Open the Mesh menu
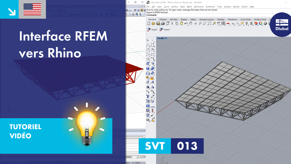The width and height of the screenshot is (291, 164). (189, 7)
